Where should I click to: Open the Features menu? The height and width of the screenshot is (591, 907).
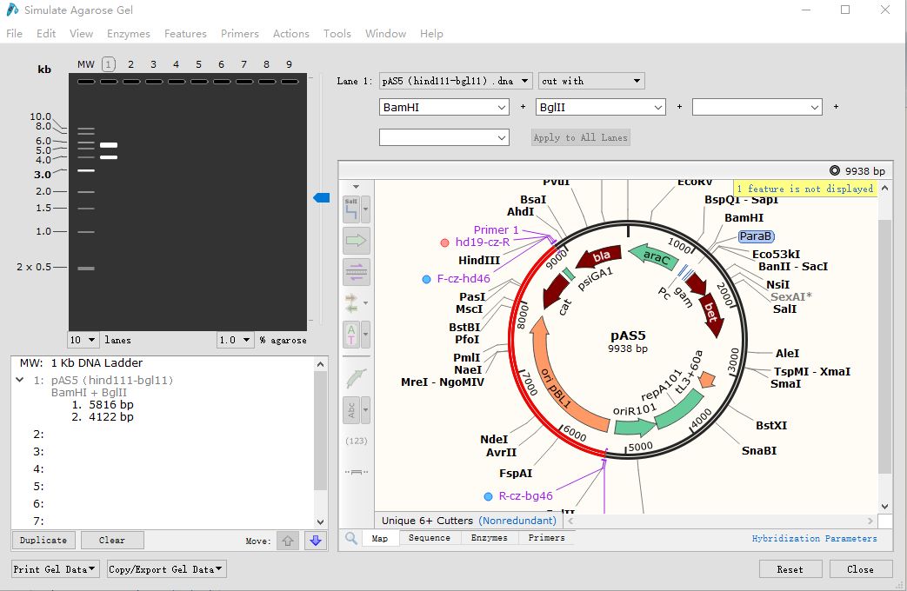click(185, 34)
